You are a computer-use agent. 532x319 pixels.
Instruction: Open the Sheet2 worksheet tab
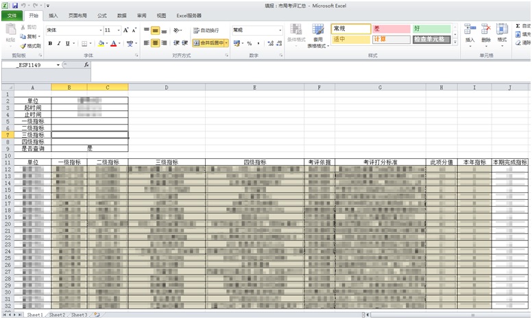[56, 315]
